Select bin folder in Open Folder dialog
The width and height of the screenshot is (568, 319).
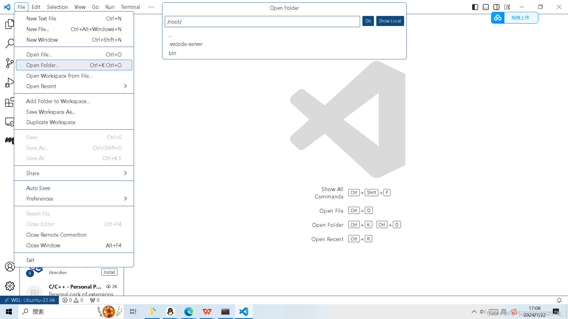[172, 53]
